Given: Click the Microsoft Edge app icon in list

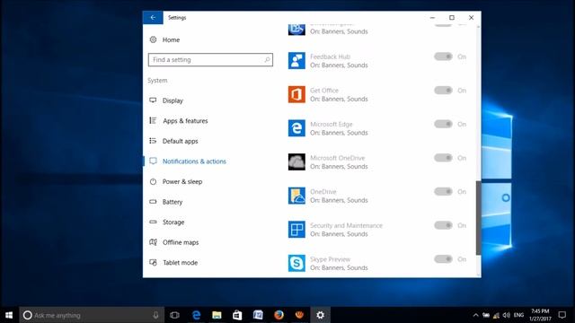Looking at the screenshot, I should click(x=296, y=127).
